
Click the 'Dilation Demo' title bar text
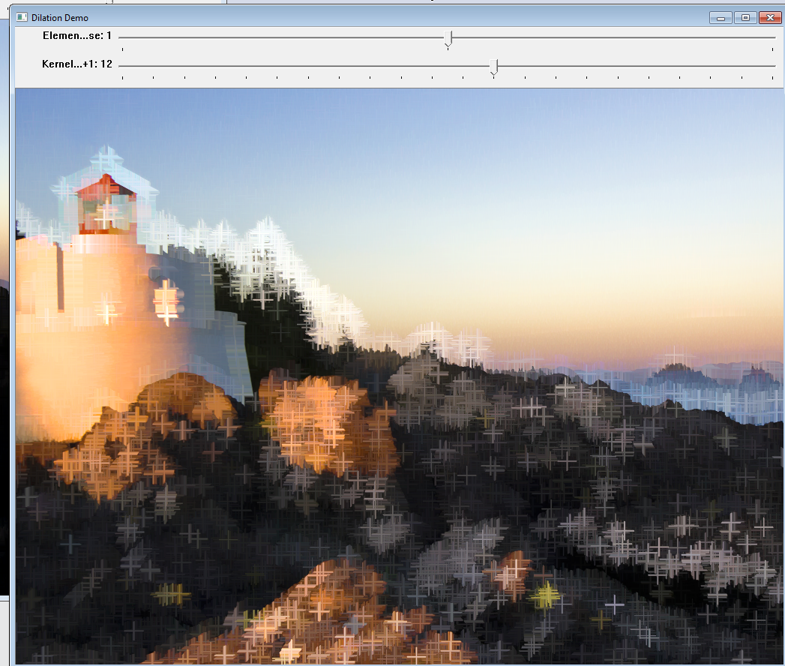pyautogui.click(x=59, y=18)
